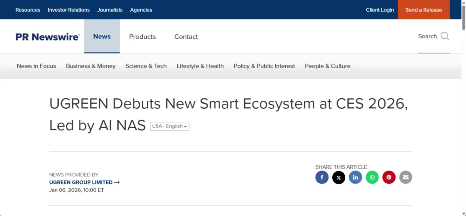Expand Business & Money category
The width and height of the screenshot is (466, 216).
click(91, 66)
